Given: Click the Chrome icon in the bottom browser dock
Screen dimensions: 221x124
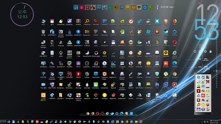Looking at the screenshot, I should point(88,114).
